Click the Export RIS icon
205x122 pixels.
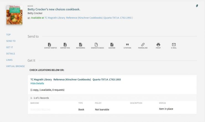[x=65, y=45]
